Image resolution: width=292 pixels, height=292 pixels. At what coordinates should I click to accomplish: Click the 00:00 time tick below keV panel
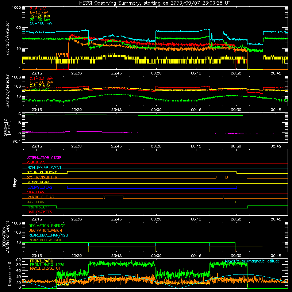pyautogui.click(x=156, y=73)
